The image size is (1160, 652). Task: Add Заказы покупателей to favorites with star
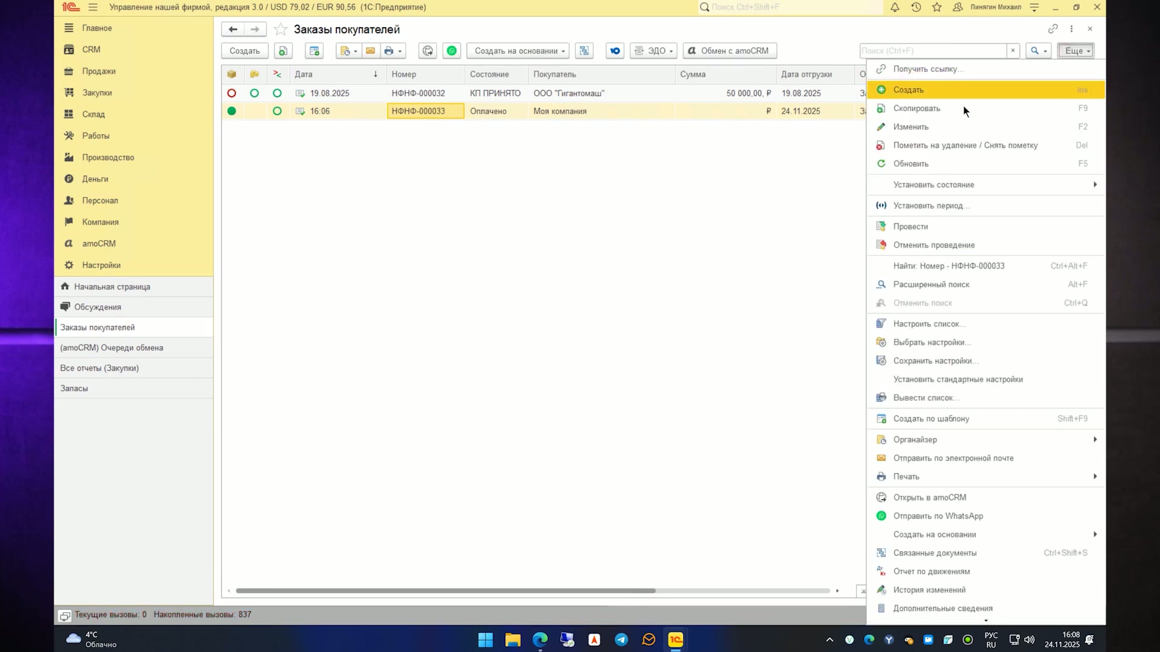pos(280,29)
